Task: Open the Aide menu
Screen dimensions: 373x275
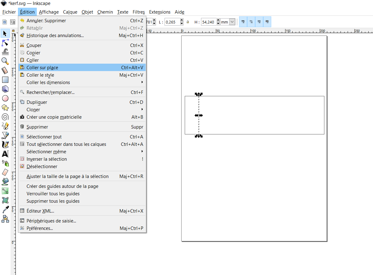Action: [179, 12]
